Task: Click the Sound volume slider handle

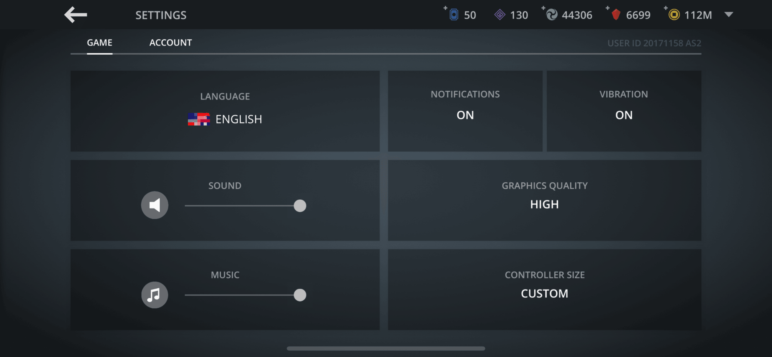Action: [x=300, y=206]
